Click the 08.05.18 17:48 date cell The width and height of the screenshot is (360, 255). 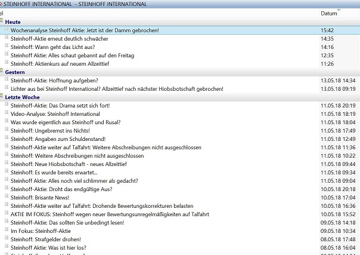(x=338, y=239)
